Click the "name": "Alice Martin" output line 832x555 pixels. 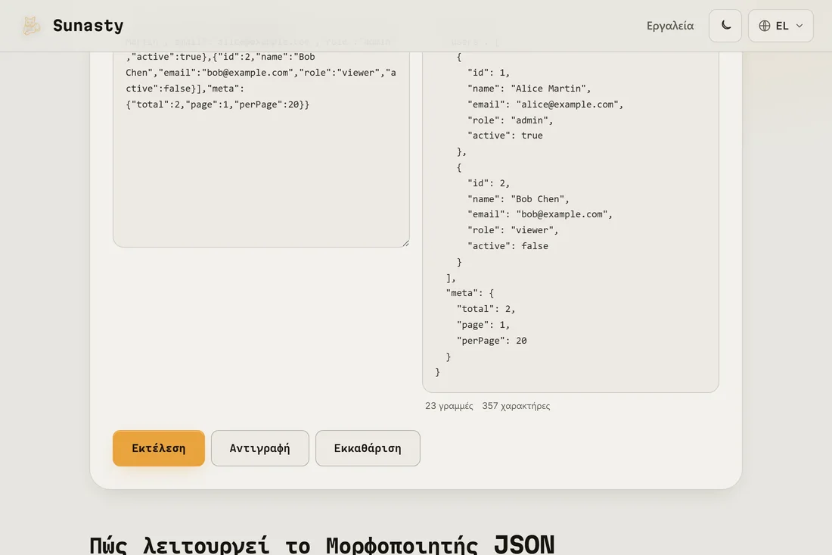(529, 88)
